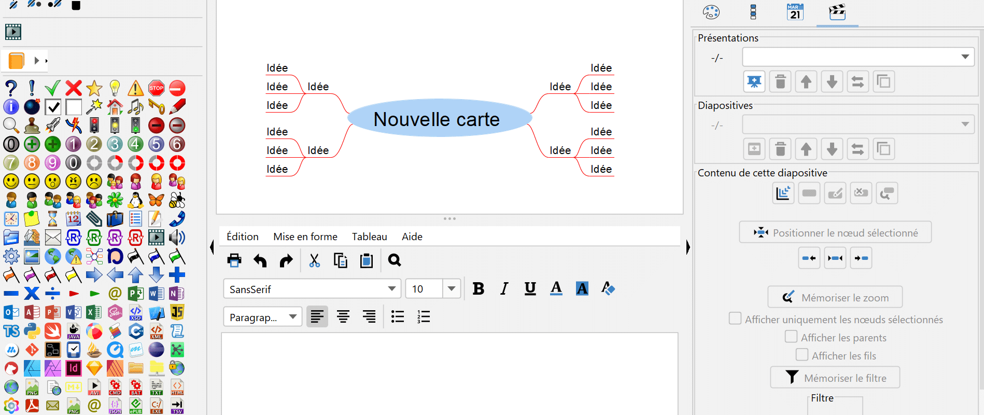The height and width of the screenshot is (415, 984).
Task: Check the Afficher les parents box
Action: [791, 337]
